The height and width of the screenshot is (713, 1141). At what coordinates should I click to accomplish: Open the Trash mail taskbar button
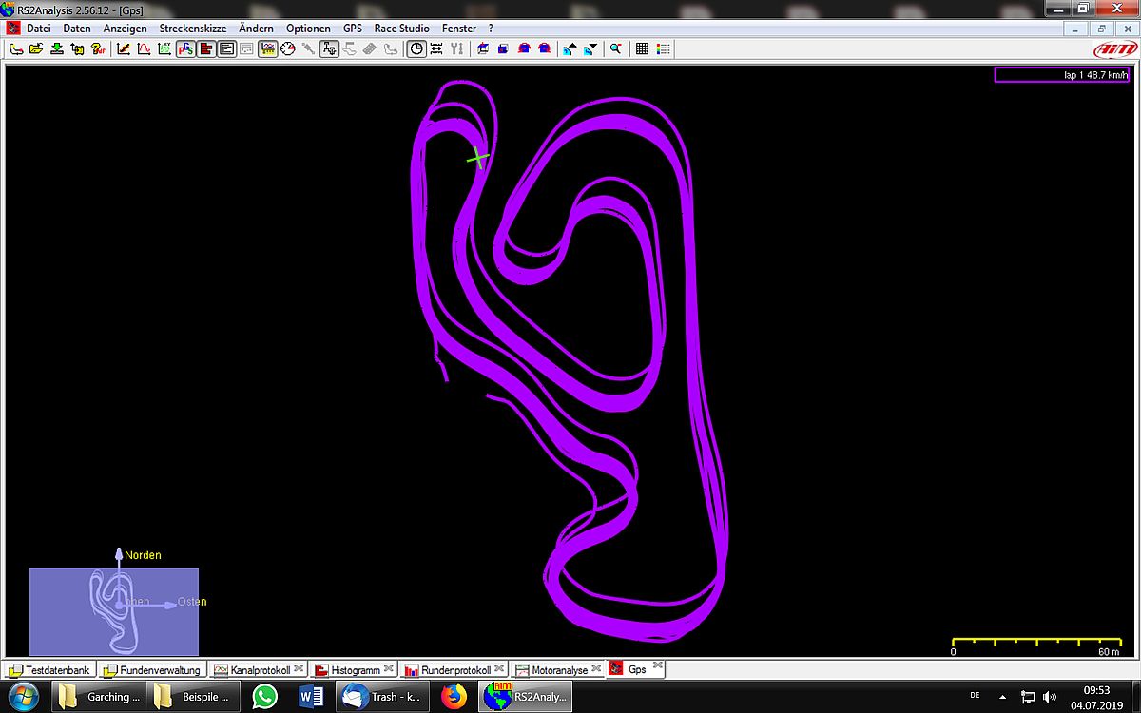point(384,697)
